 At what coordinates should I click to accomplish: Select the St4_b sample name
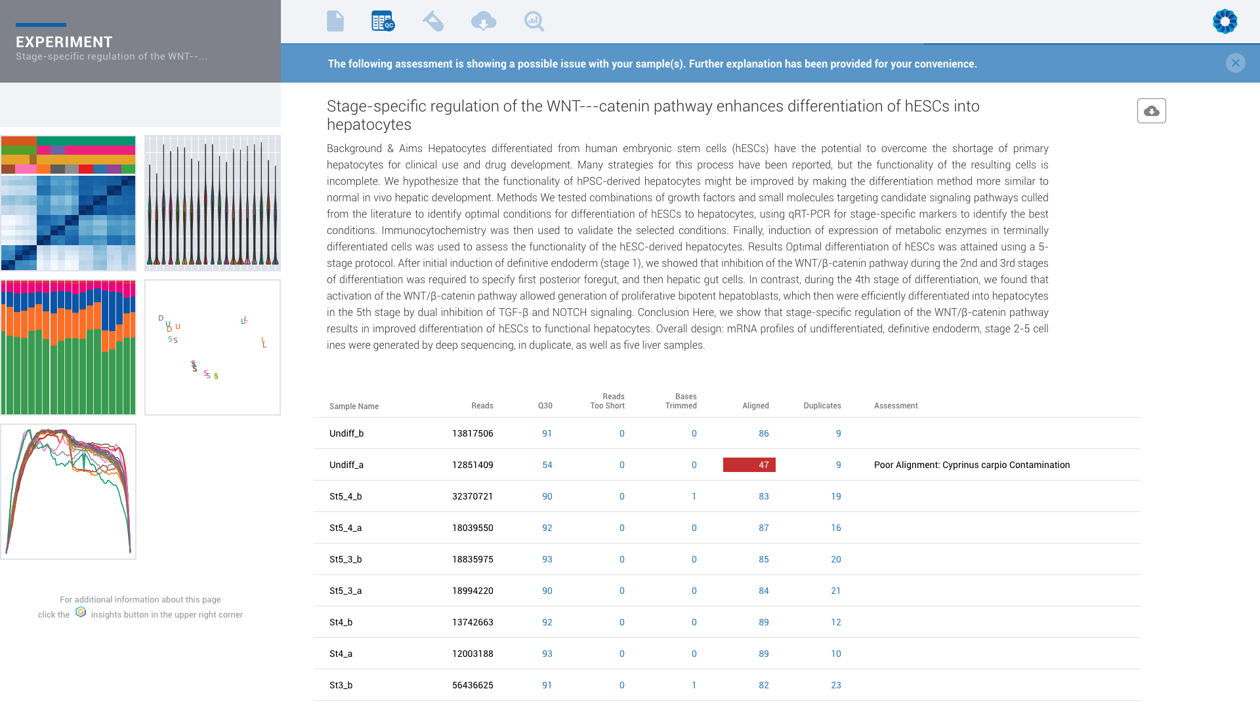click(x=341, y=622)
